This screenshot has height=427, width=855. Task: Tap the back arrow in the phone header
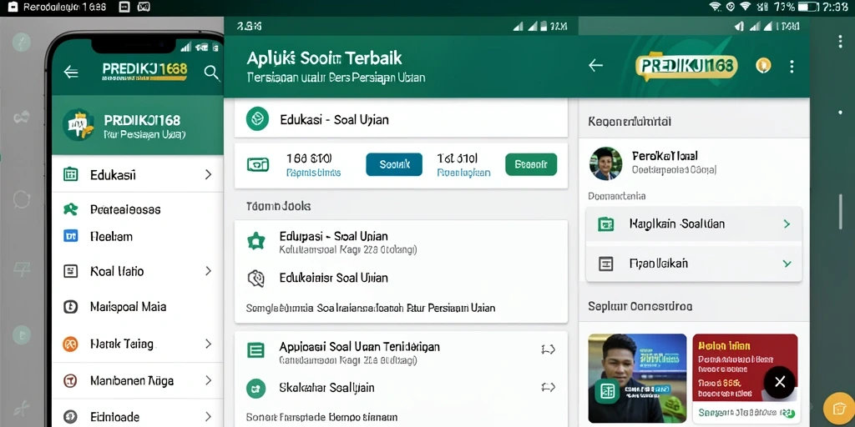click(x=71, y=72)
